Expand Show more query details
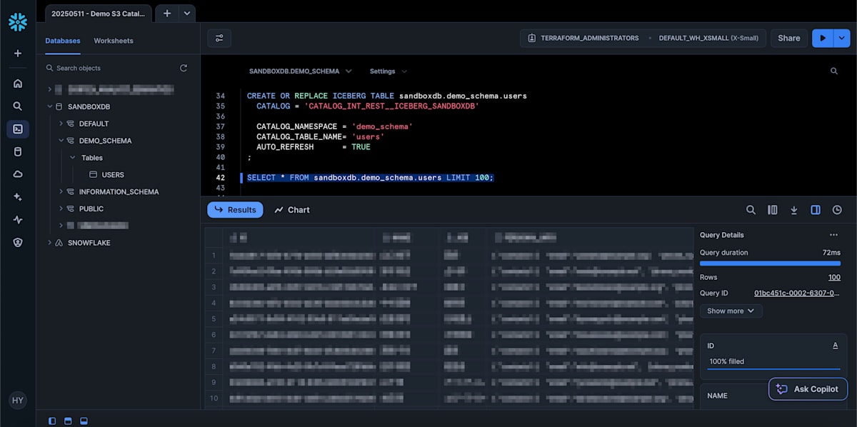The height and width of the screenshot is (427, 857). pos(731,311)
